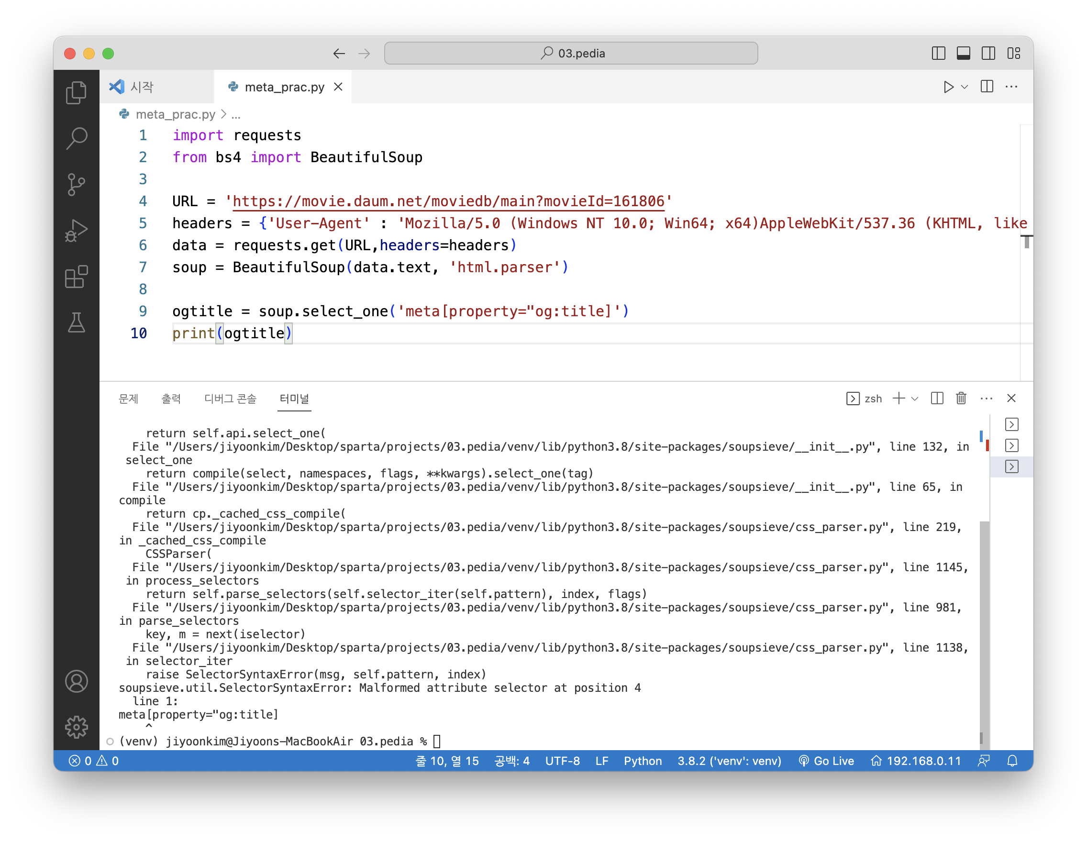This screenshot has height=842, width=1087.
Task: Go back with the left arrow
Action: (339, 53)
